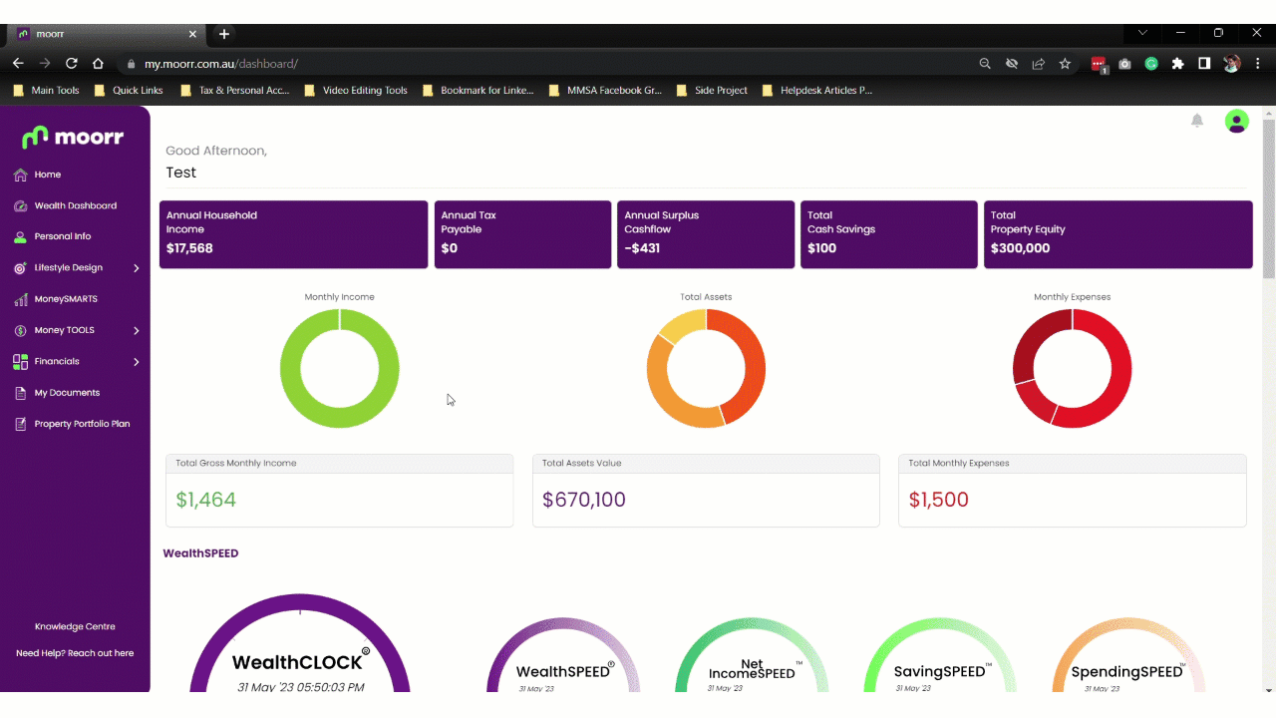Open the Tax & Personal Acc... bookmark folder

235,91
